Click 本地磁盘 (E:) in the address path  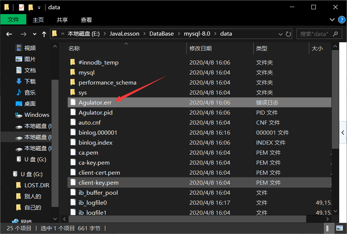coord(83,34)
